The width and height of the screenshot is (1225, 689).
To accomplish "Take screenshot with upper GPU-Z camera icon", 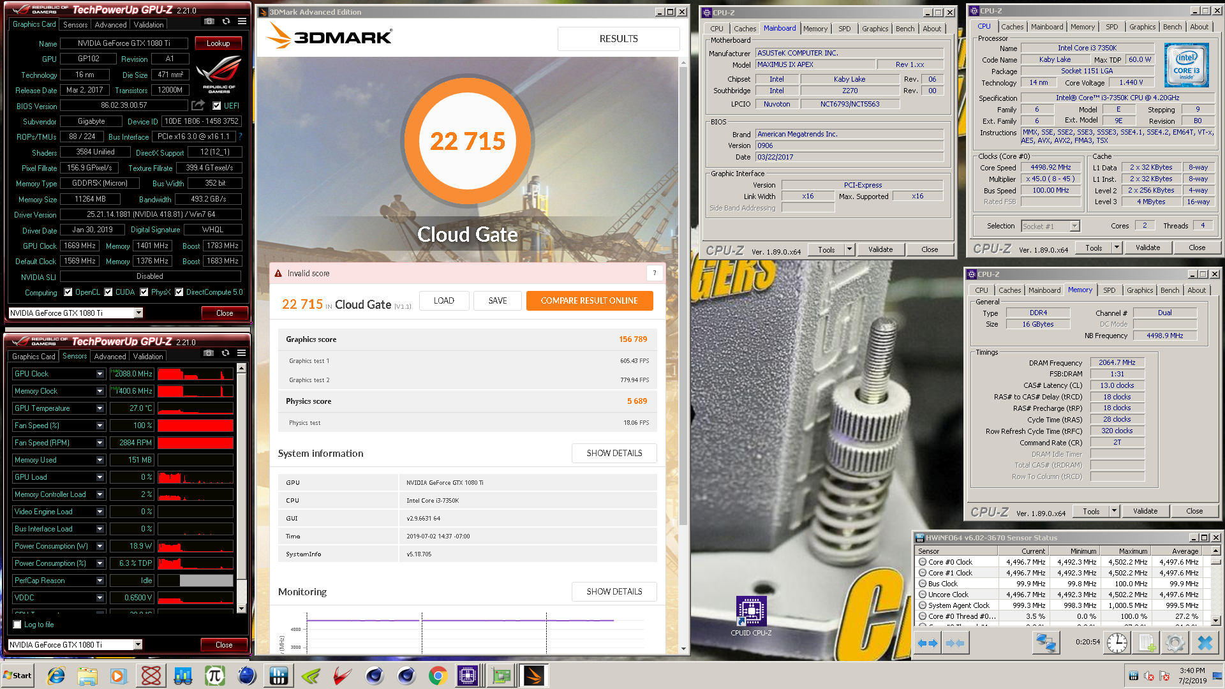I will [x=209, y=22].
